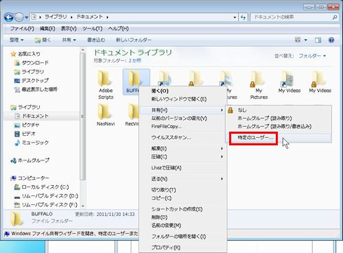The height and width of the screenshot is (253, 343).
Task: Select the NasNavi folder icon
Action: click(104, 112)
